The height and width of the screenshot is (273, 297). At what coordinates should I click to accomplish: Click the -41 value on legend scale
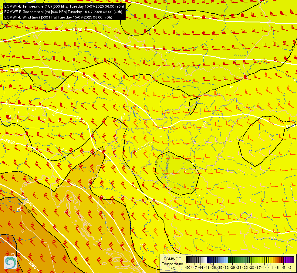[207, 268]
